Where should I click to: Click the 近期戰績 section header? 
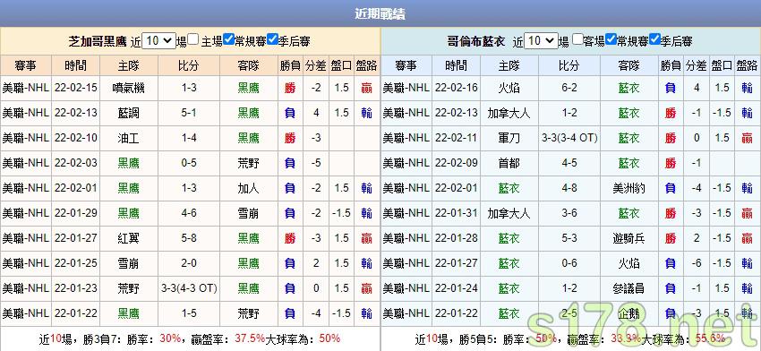click(380, 13)
